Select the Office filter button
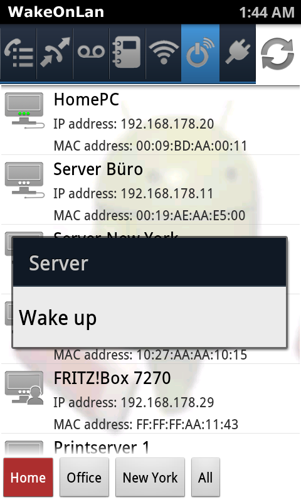Screen dimensions: 301x502 (84, 477)
